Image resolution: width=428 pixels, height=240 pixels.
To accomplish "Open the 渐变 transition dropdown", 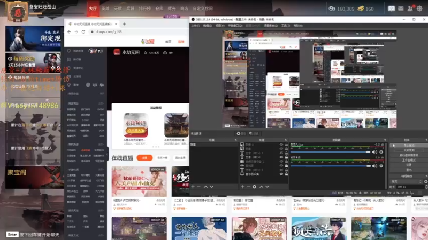I will (406, 181).
